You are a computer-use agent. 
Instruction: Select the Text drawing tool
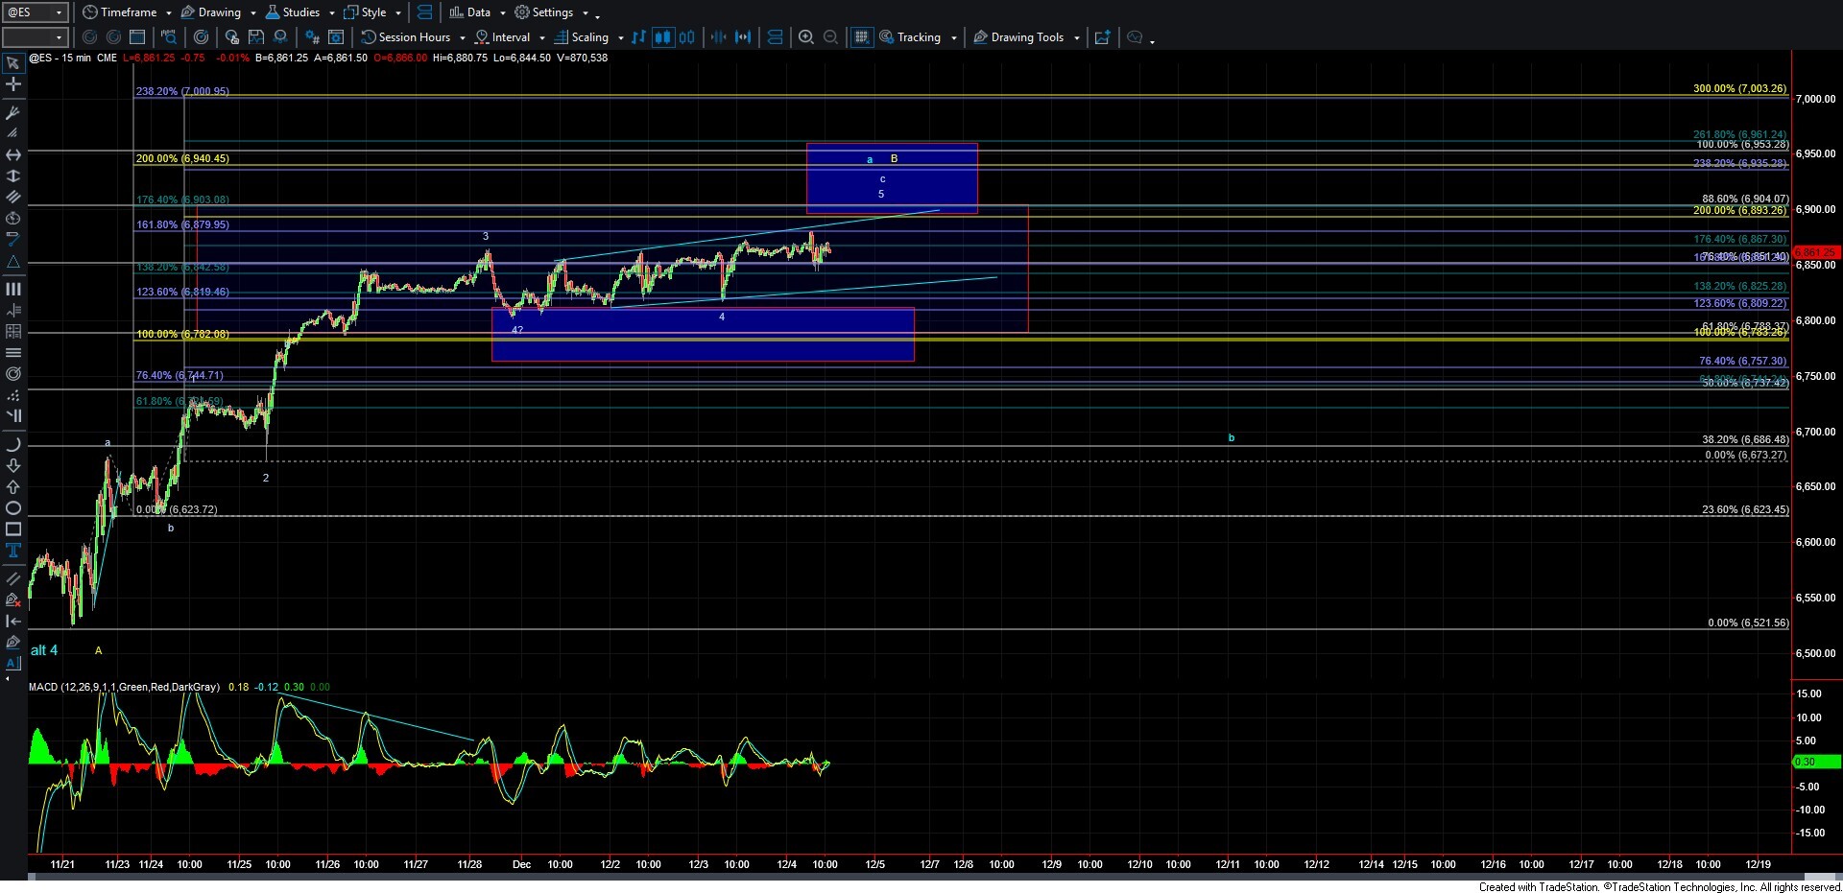coord(13,551)
